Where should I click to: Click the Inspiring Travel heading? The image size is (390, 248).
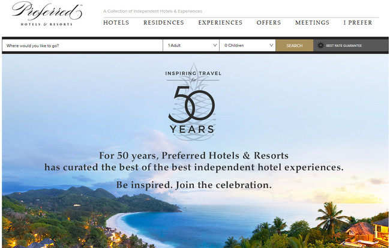tap(193, 73)
